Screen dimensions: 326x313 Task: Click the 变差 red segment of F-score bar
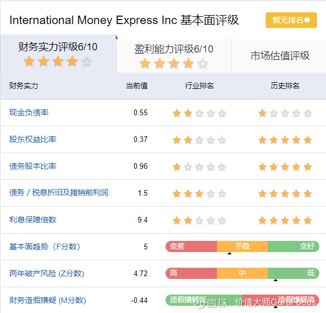(191, 246)
